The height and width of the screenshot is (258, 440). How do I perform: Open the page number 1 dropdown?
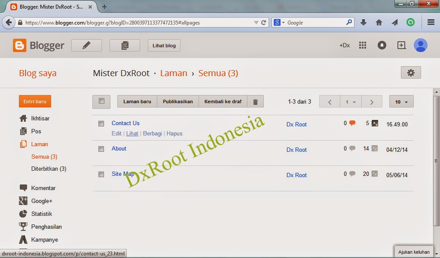pyautogui.click(x=351, y=101)
